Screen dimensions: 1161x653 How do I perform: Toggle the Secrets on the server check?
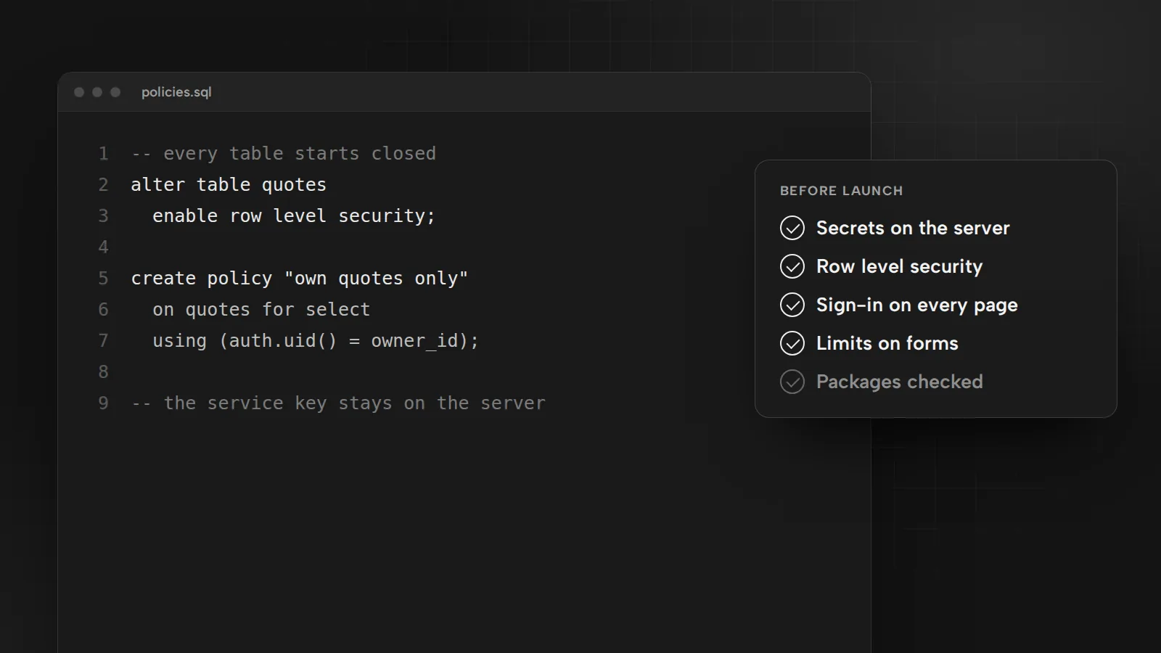(x=792, y=228)
